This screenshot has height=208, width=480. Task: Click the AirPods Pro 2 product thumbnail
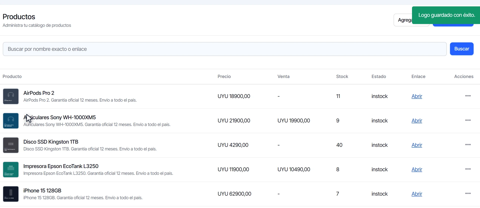point(11,96)
